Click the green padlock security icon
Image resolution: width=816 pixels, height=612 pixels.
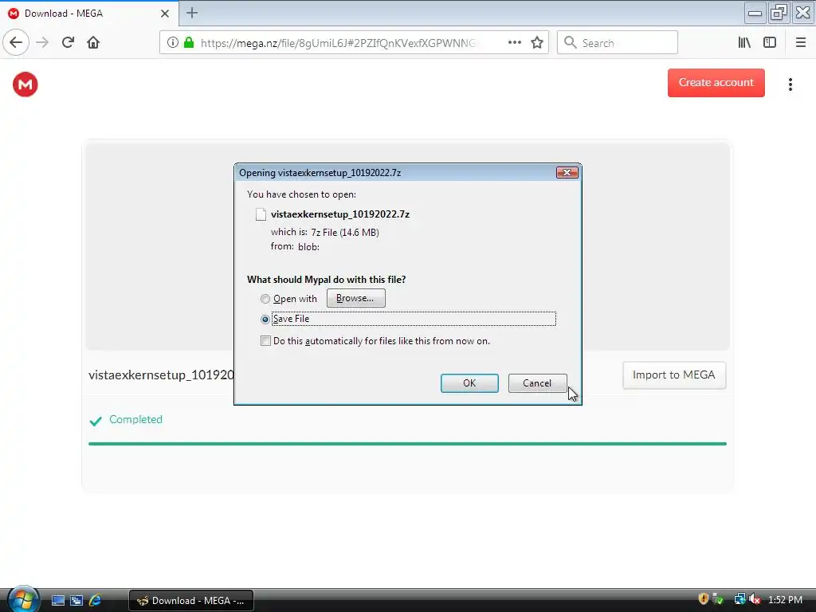click(189, 42)
